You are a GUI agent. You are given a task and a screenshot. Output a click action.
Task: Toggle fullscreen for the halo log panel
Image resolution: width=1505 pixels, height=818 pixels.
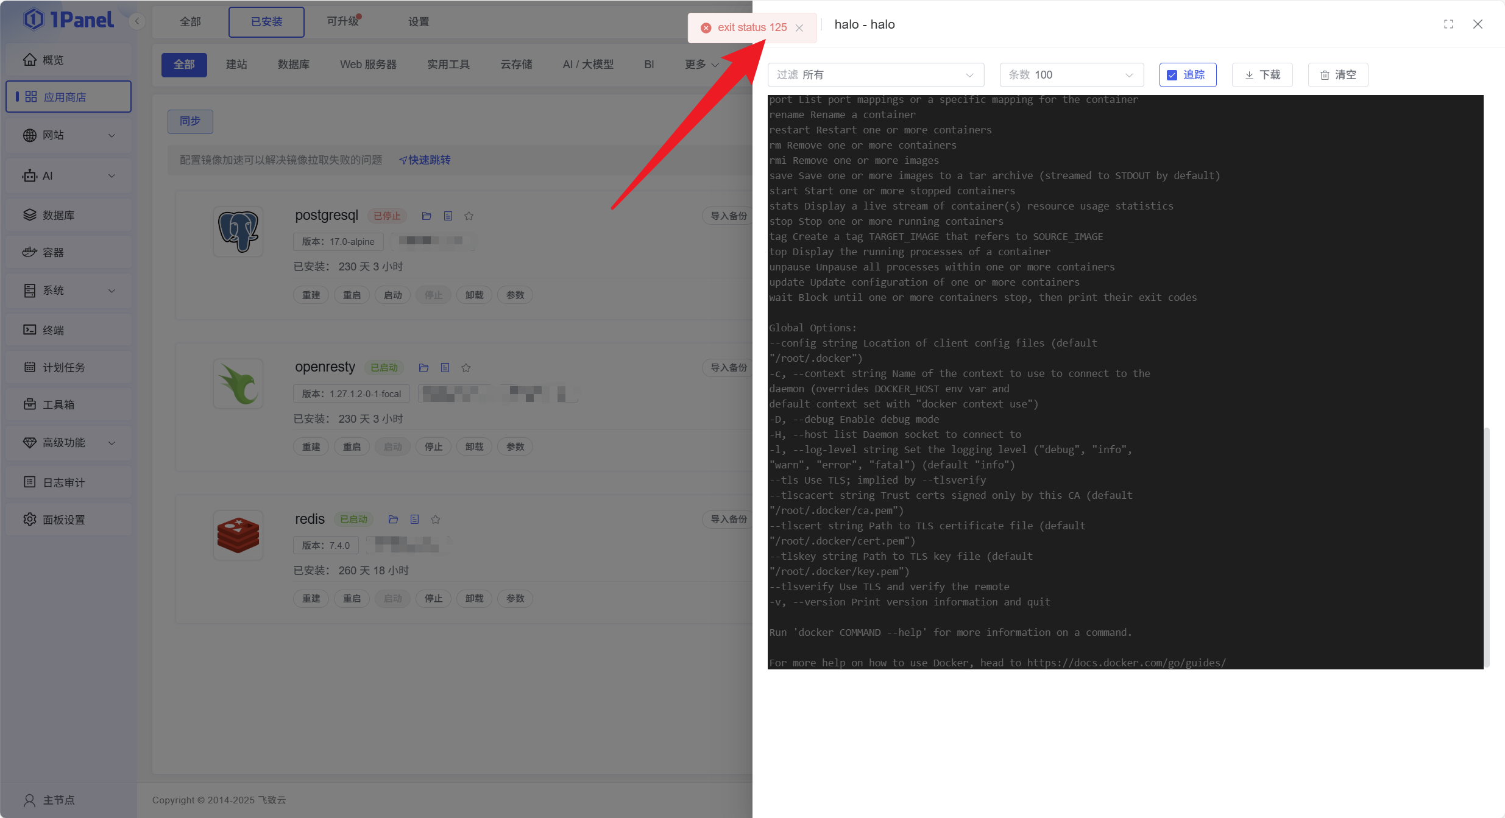click(x=1448, y=24)
